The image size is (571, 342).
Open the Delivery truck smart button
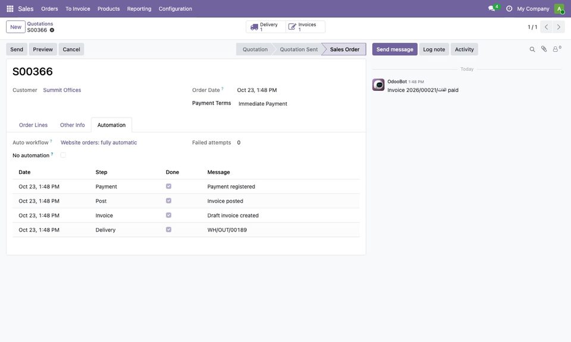(x=265, y=27)
